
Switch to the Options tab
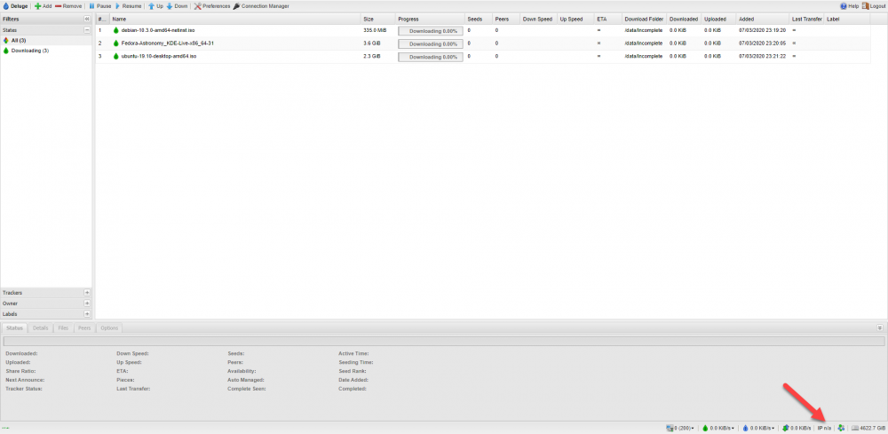[x=109, y=327]
